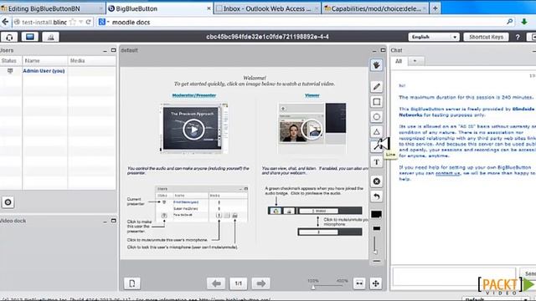Click the presenter status icon for Admin User
The image size is (536, 301).
point(10,70)
